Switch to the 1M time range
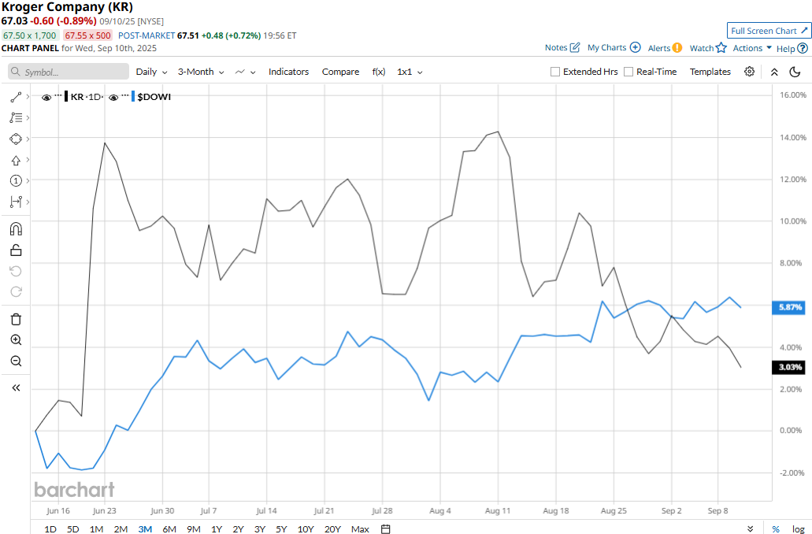Image resolution: width=812 pixels, height=534 pixels. coord(96,528)
